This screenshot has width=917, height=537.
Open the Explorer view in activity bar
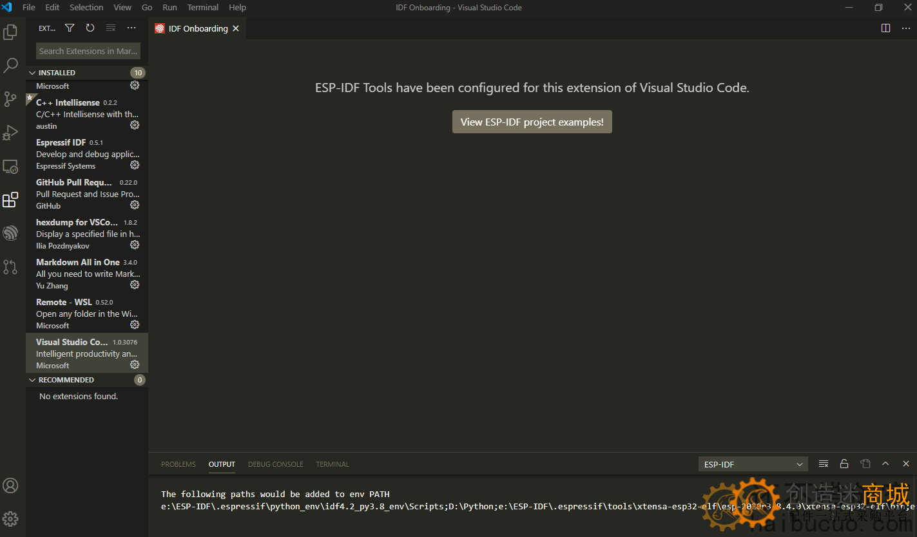[10, 32]
